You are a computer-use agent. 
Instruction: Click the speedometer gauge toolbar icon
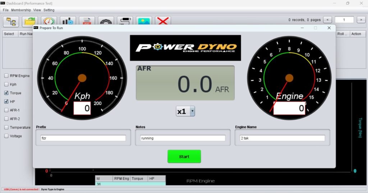tap(49, 21)
